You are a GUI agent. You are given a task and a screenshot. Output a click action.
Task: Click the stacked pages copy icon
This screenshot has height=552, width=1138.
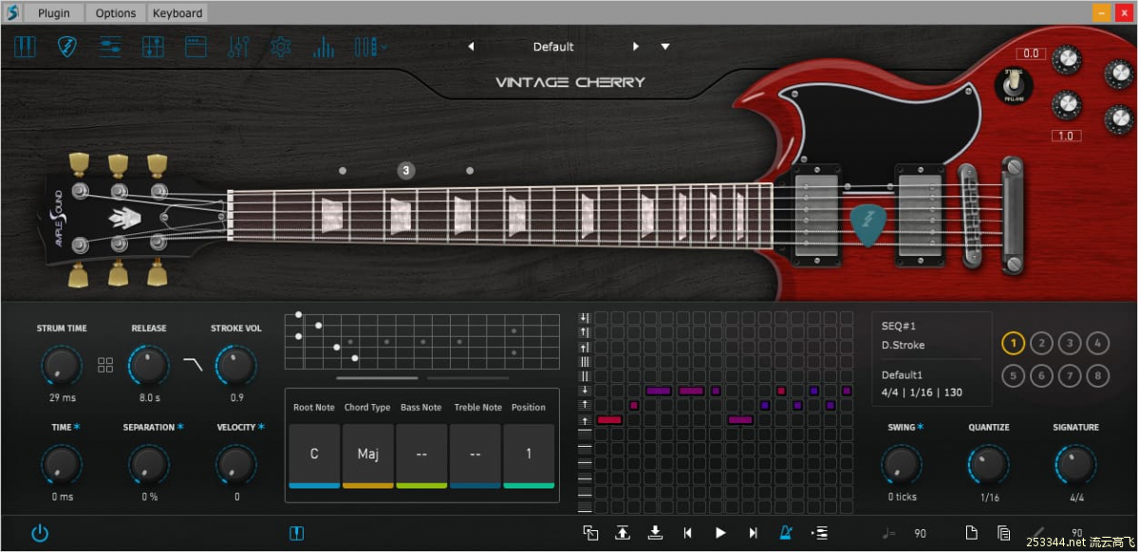point(1004,533)
